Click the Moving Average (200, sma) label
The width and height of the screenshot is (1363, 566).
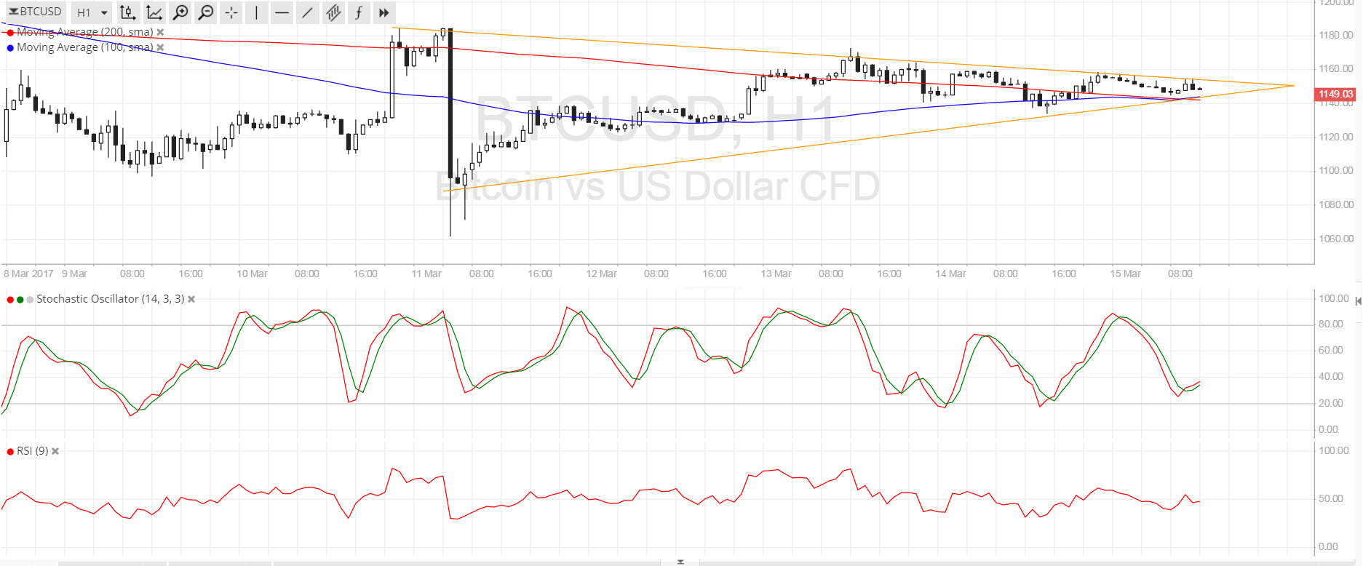tap(85, 32)
